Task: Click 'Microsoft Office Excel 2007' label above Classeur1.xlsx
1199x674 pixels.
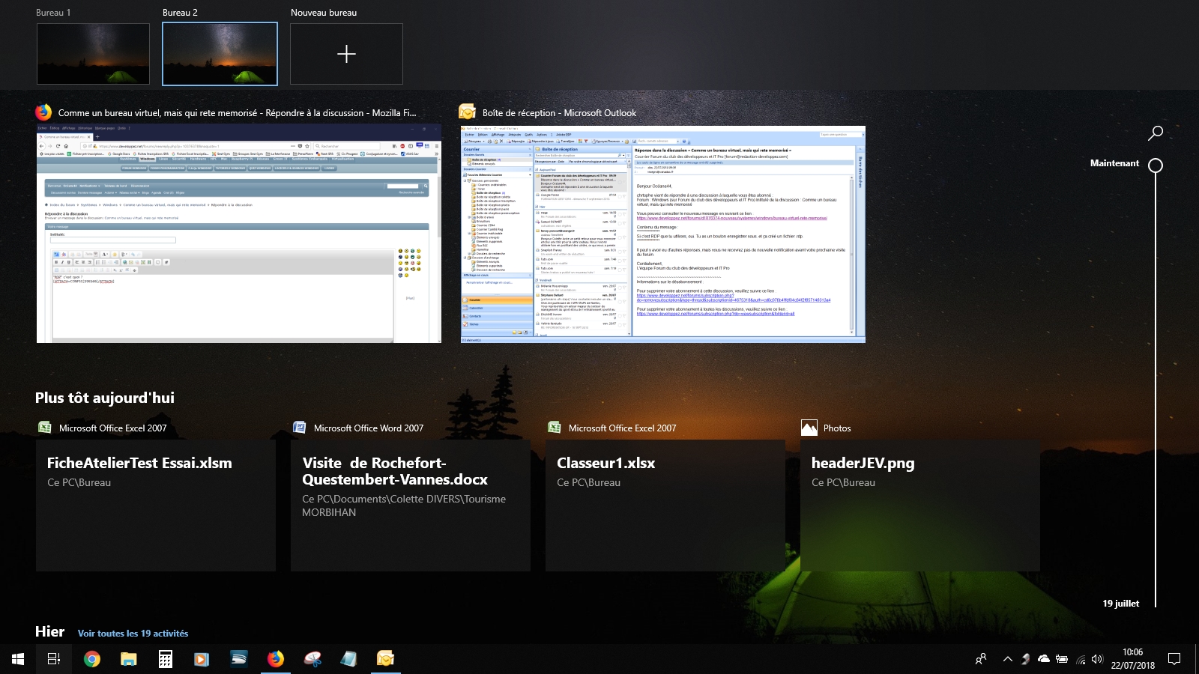Action: point(622,428)
